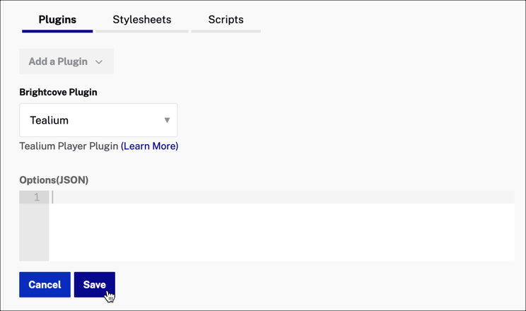Click the chevron beside Add a Plugin

point(99,62)
